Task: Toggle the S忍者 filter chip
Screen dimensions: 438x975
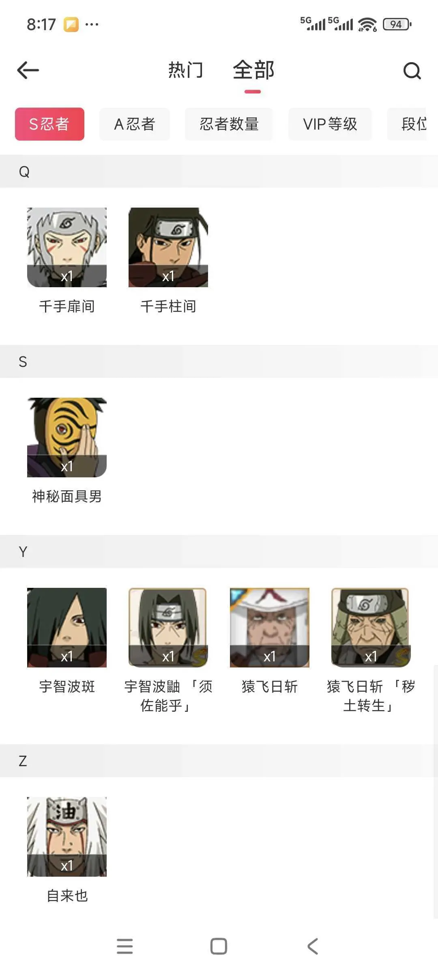Action: 49,124
